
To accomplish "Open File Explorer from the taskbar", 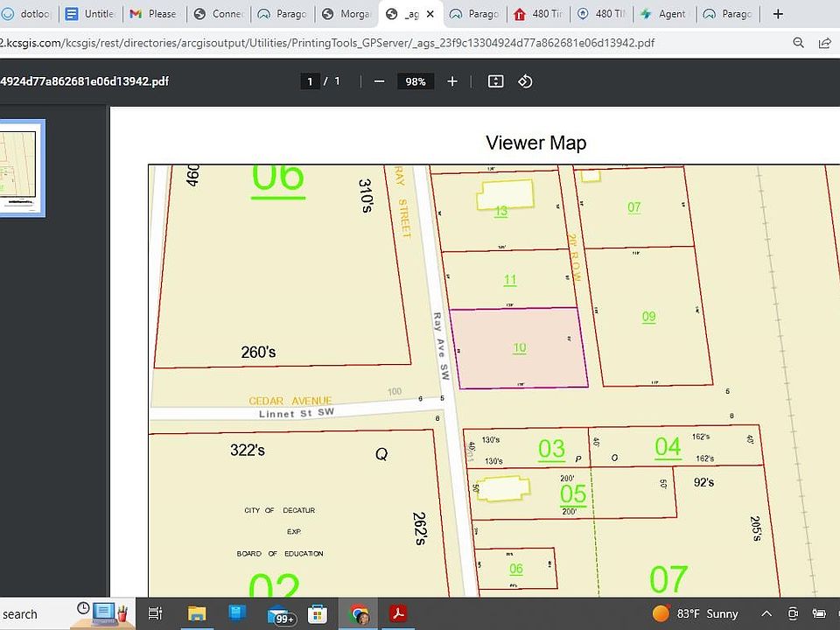I will (x=197, y=614).
